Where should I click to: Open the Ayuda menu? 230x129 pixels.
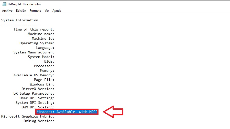tap(57, 11)
